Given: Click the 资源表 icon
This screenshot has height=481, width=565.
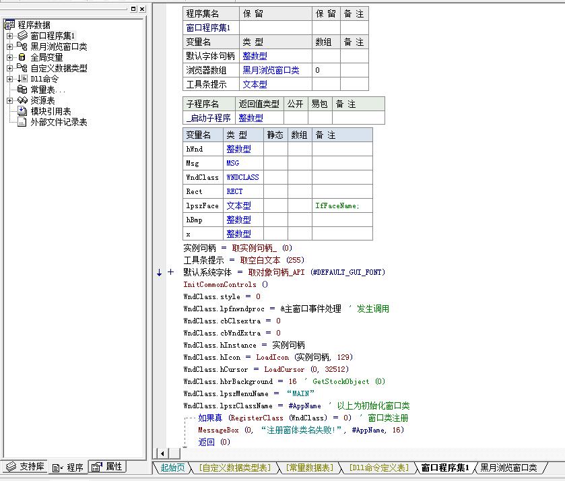Looking at the screenshot, I should pos(22,100).
